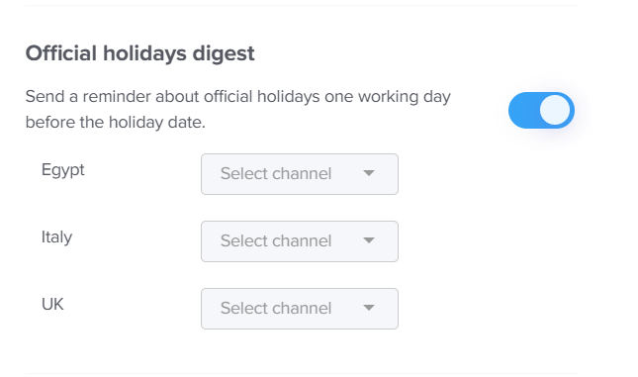Click the word 'digest' in the section title
The height and width of the screenshot is (377, 638).
coord(224,54)
